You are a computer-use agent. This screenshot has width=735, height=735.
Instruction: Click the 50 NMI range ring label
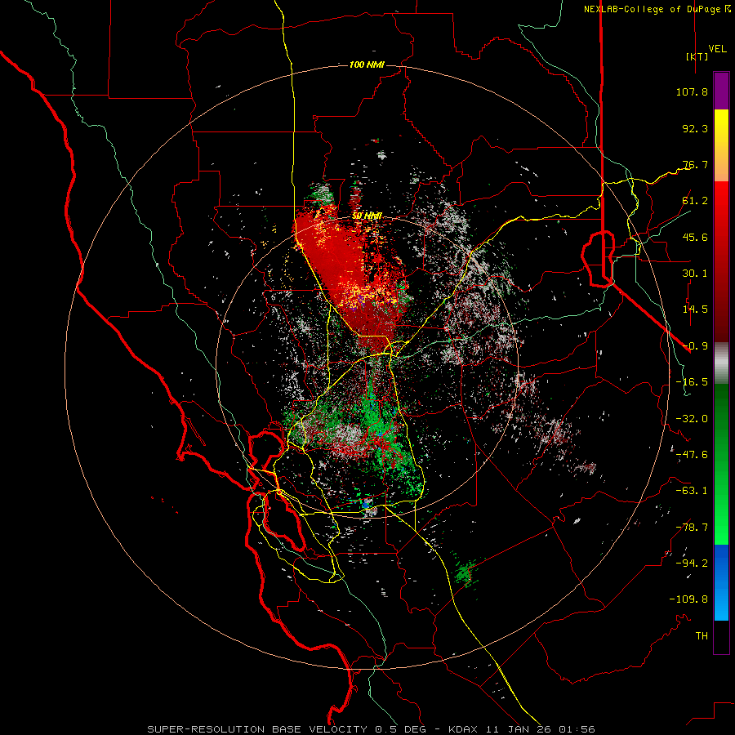[367, 216]
